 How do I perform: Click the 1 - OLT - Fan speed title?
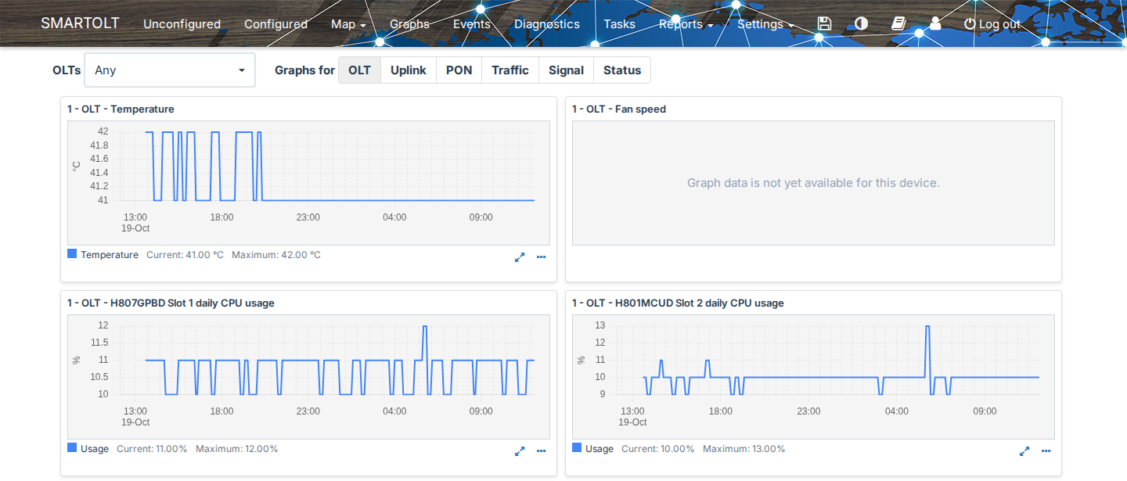pos(619,109)
